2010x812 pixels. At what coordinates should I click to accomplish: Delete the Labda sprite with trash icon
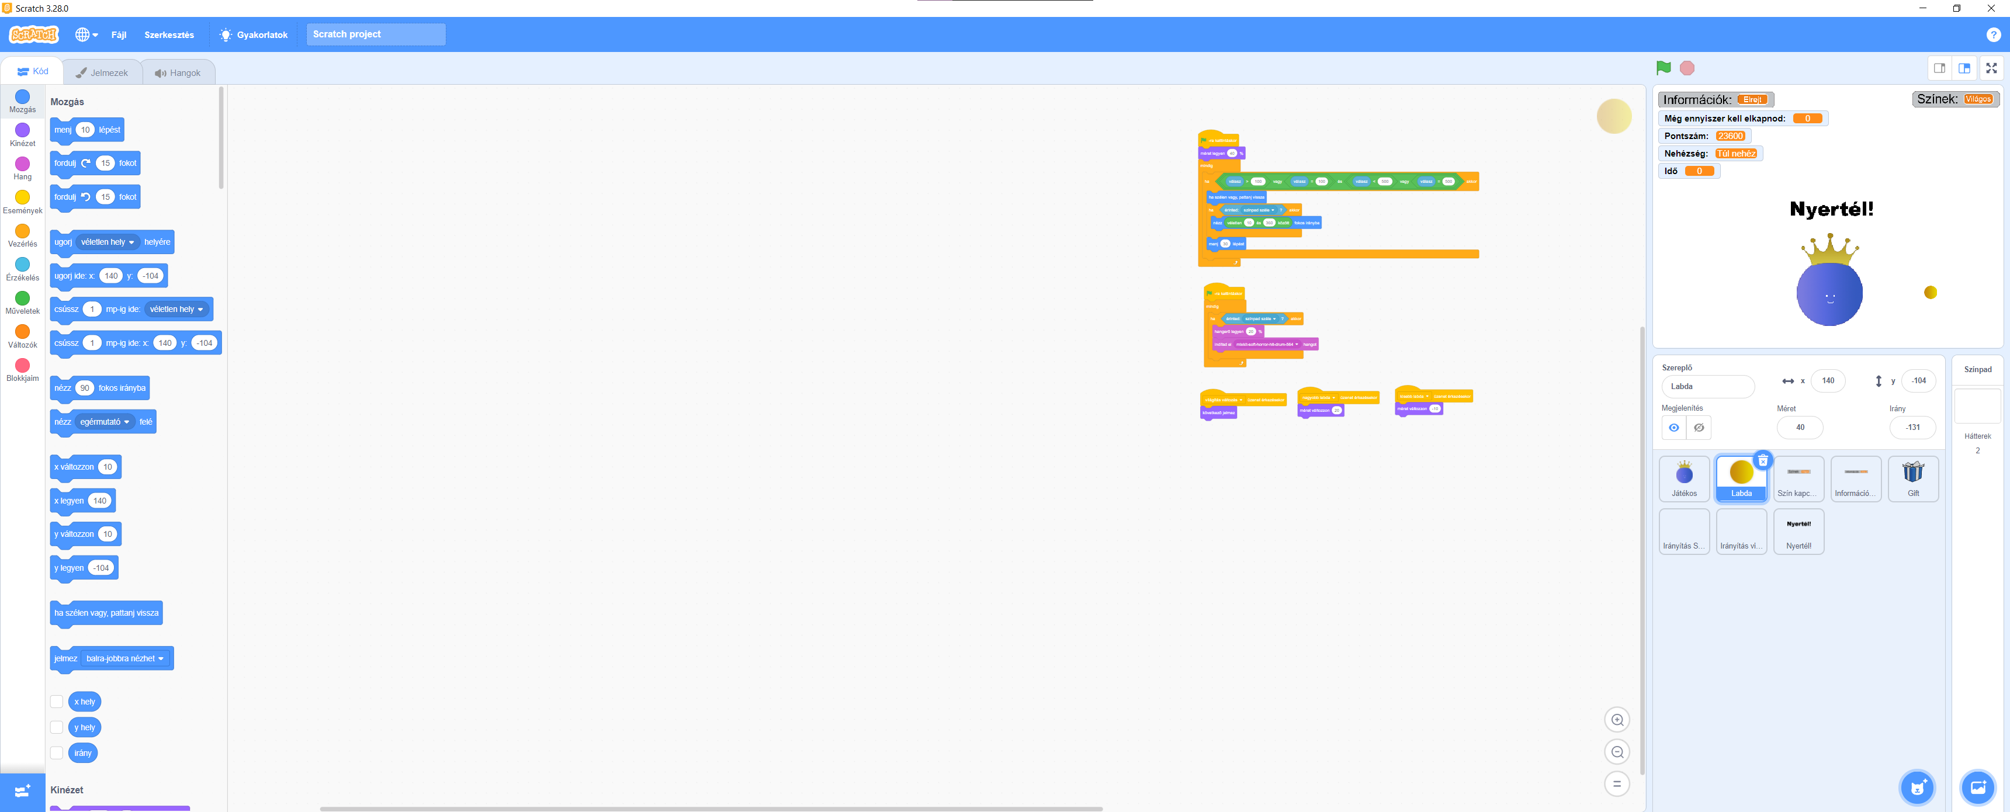point(1762,460)
